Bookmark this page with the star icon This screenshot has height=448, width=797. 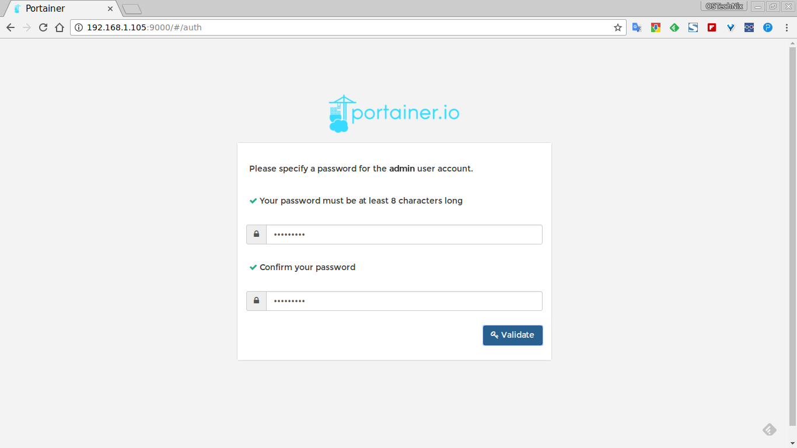[x=618, y=27]
